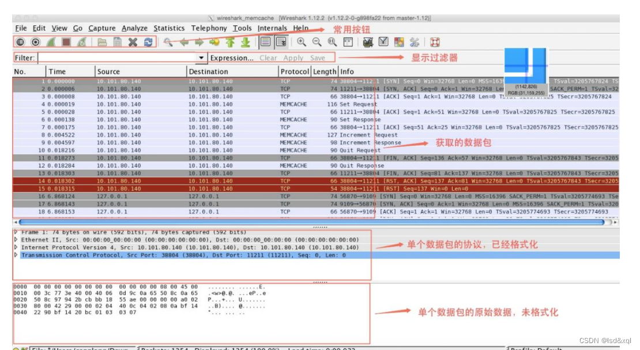
Task: Toggle auto scroll during live capture
Action: pyautogui.click(x=281, y=42)
